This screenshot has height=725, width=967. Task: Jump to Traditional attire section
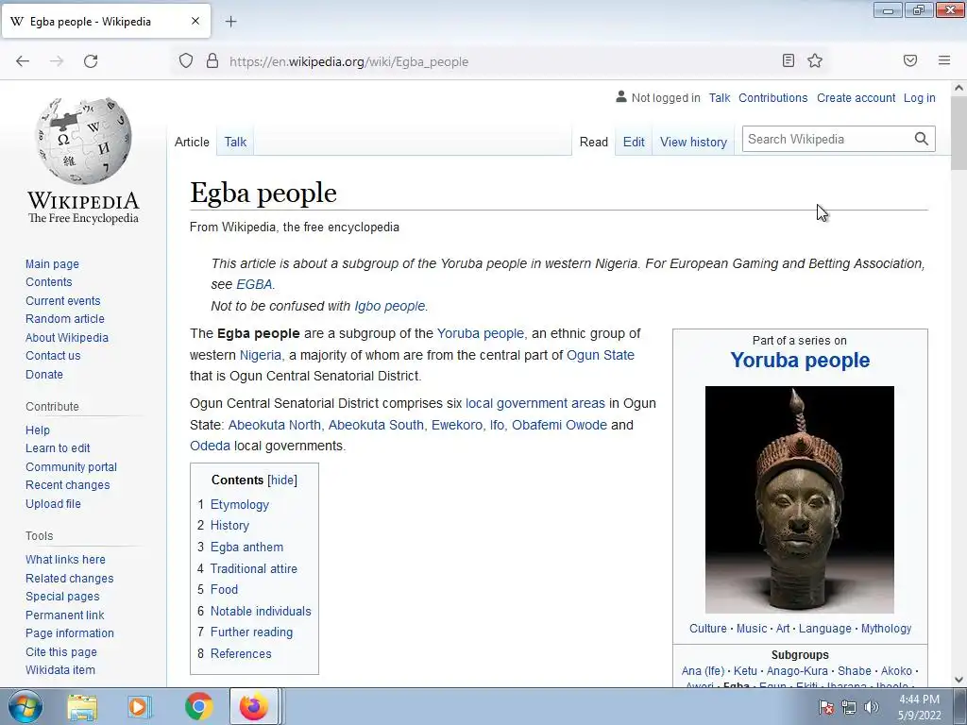point(253,568)
